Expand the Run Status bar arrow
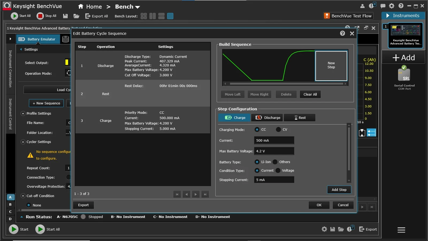Screen dimensions: 428x241 tap(22, 217)
